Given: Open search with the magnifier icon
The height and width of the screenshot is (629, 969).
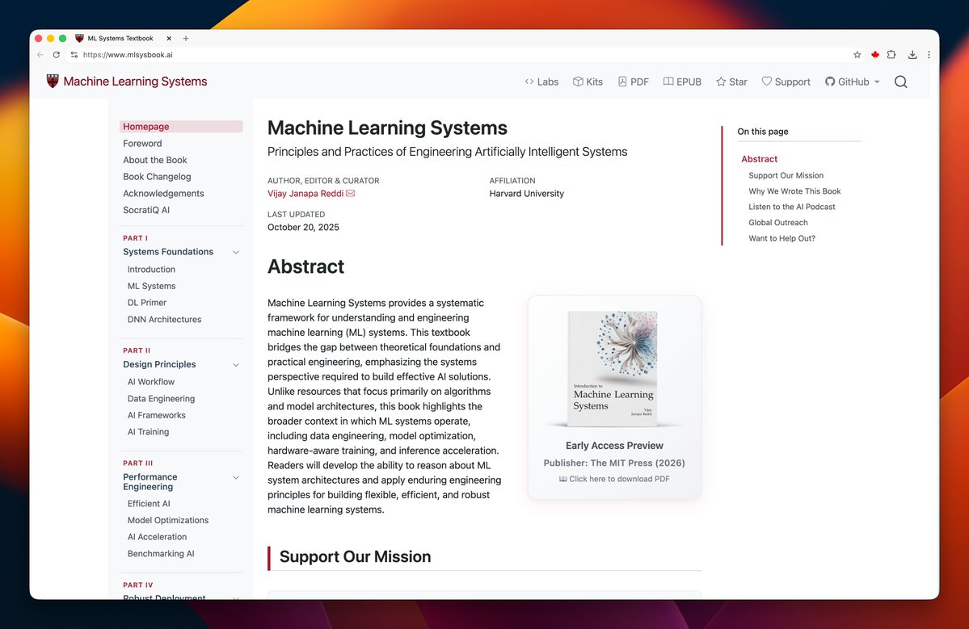Looking at the screenshot, I should [x=900, y=82].
